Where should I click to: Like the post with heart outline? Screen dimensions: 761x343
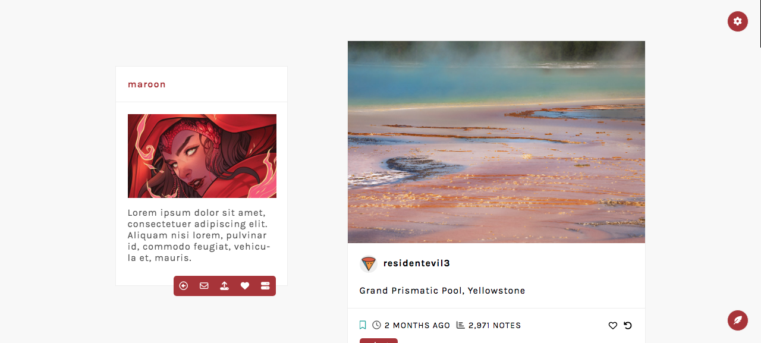pos(613,325)
